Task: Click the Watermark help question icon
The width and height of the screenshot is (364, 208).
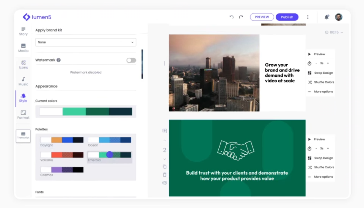Action: click(58, 60)
